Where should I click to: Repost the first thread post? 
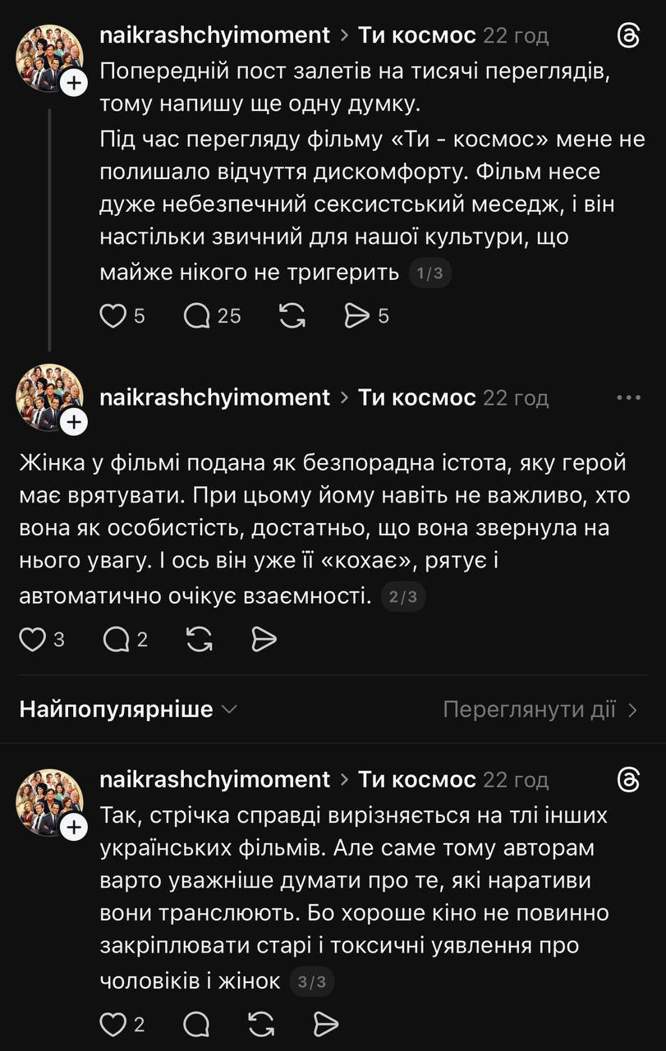pyautogui.click(x=292, y=315)
